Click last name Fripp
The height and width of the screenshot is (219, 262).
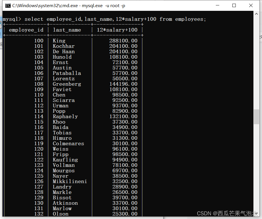tap(60, 154)
